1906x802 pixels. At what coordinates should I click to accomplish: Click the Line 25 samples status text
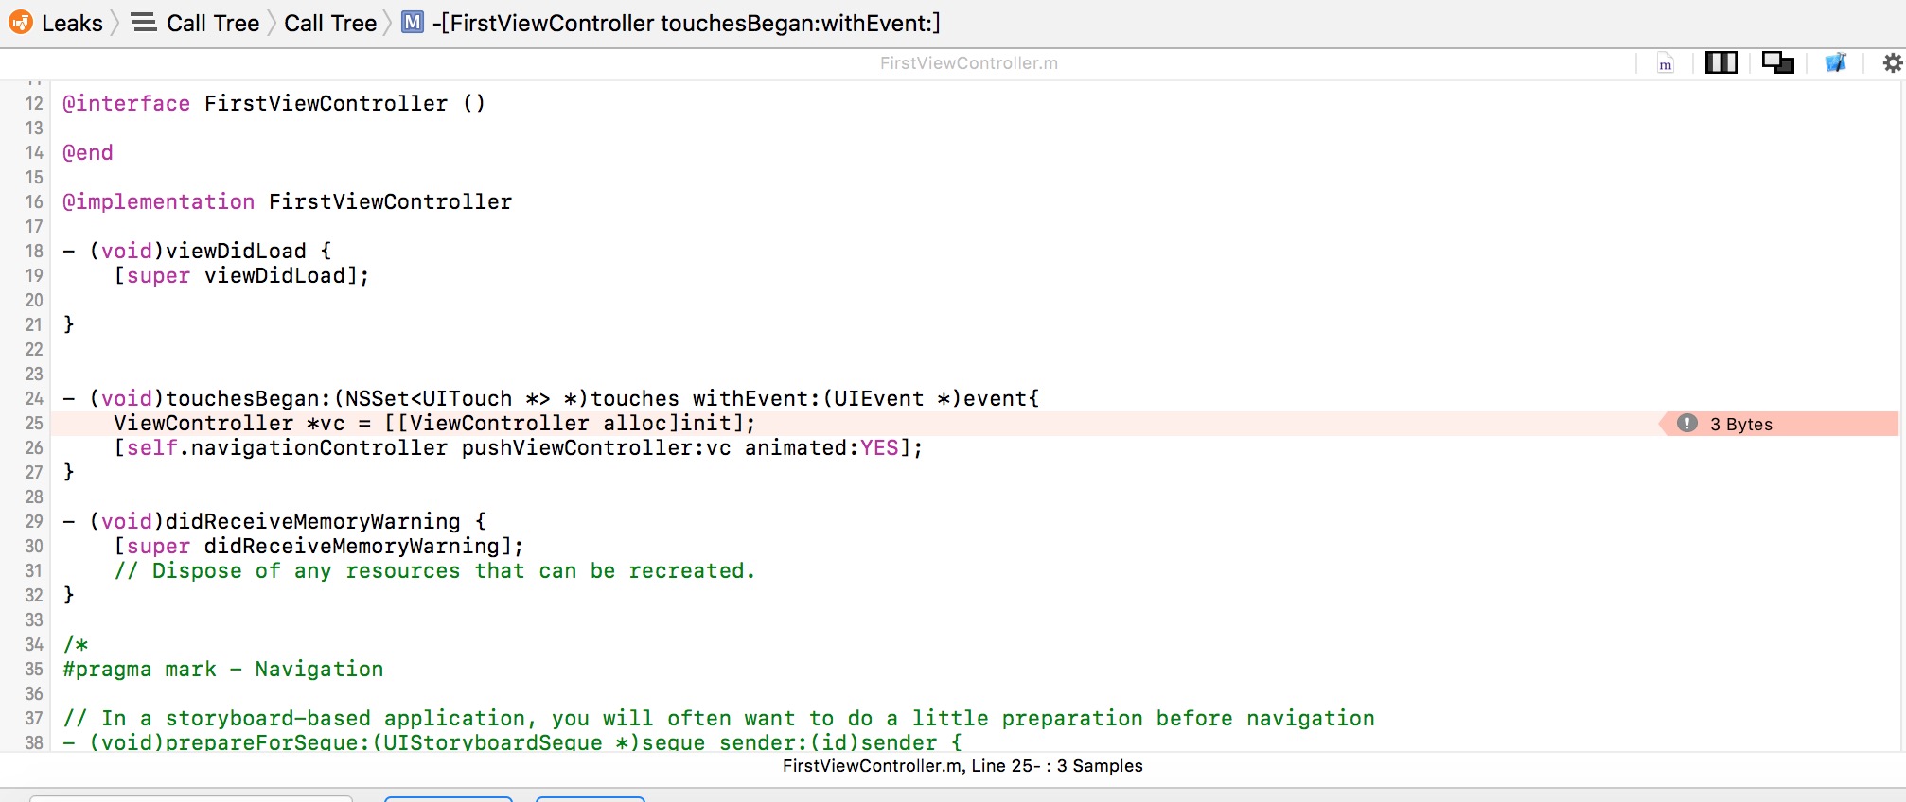coord(962,766)
